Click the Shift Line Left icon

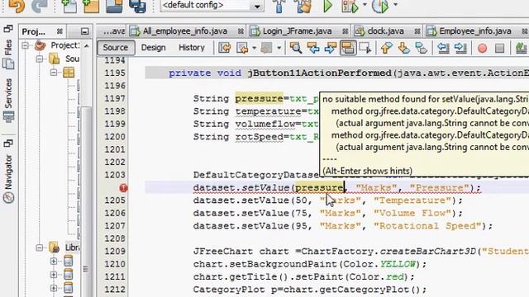pos(443,48)
